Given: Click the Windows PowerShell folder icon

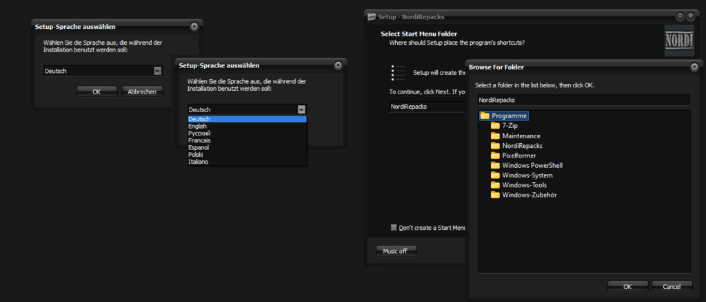Looking at the screenshot, I should coord(495,165).
